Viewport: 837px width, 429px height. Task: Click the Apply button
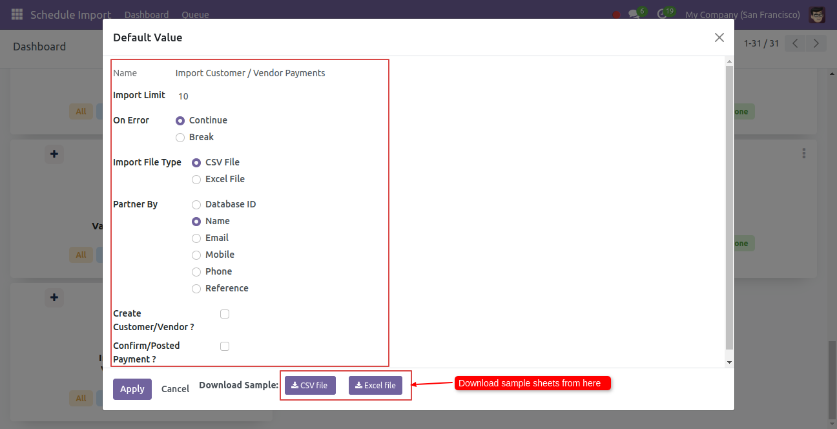click(132, 389)
